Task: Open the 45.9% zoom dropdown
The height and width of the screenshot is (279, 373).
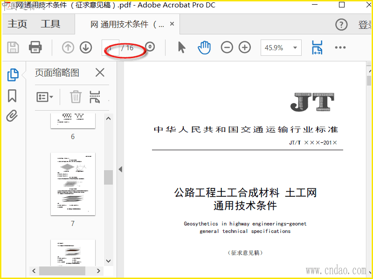Action: click(x=281, y=48)
